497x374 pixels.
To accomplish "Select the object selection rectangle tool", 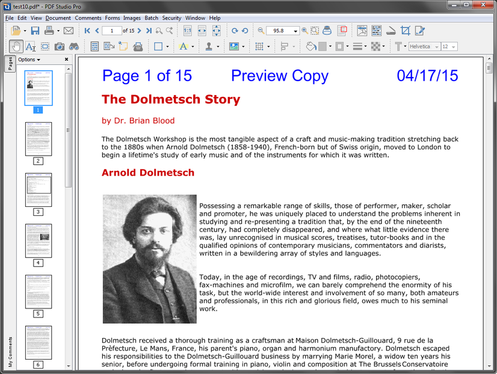I will 45,46.
